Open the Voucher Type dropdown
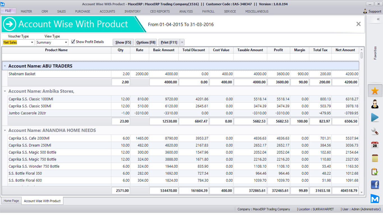 click(32, 43)
